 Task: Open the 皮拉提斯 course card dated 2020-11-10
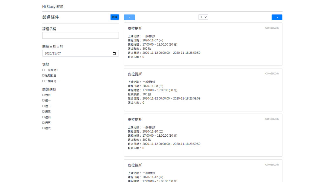tap(203, 135)
